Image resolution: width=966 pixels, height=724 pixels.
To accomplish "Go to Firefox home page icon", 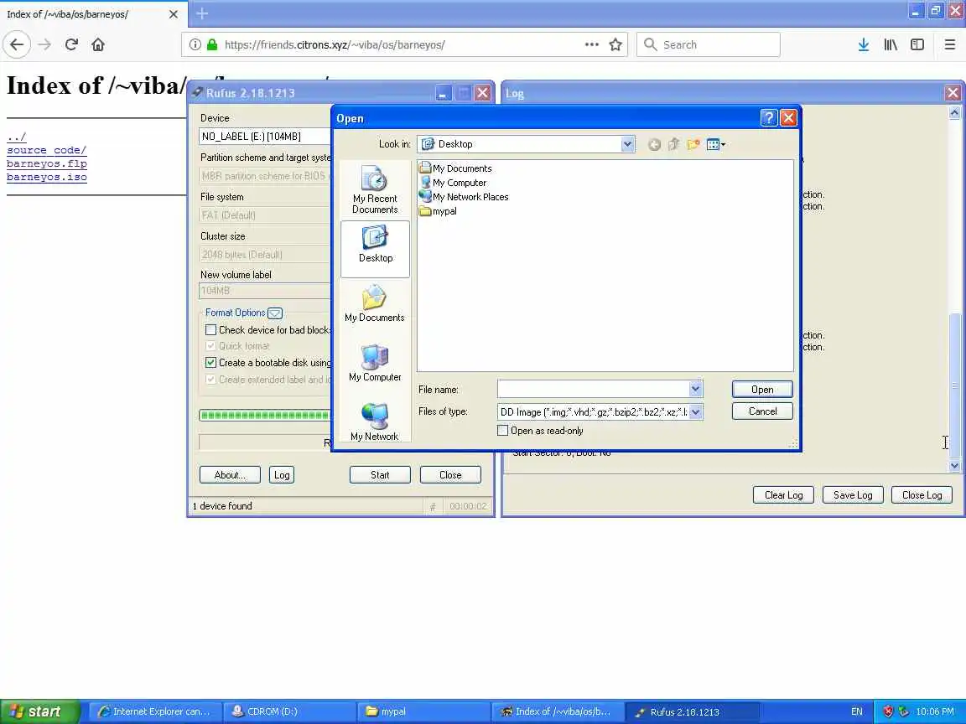I will [98, 44].
